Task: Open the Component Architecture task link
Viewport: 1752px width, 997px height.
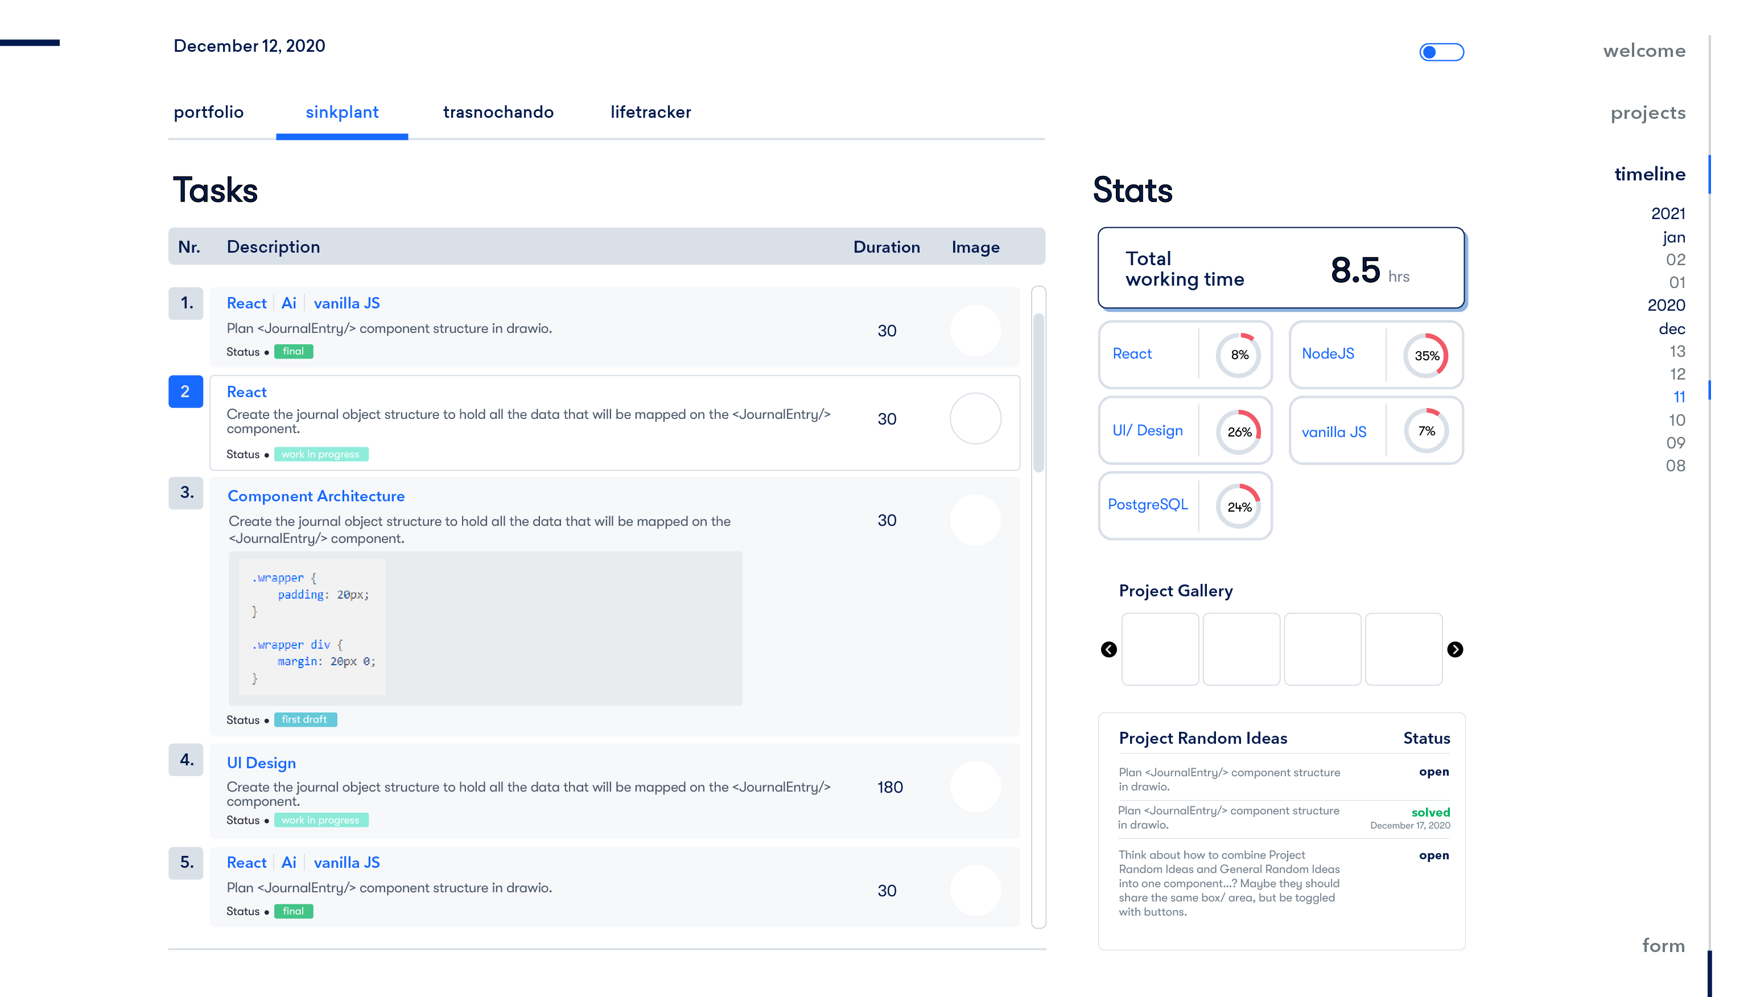Action: coord(316,496)
